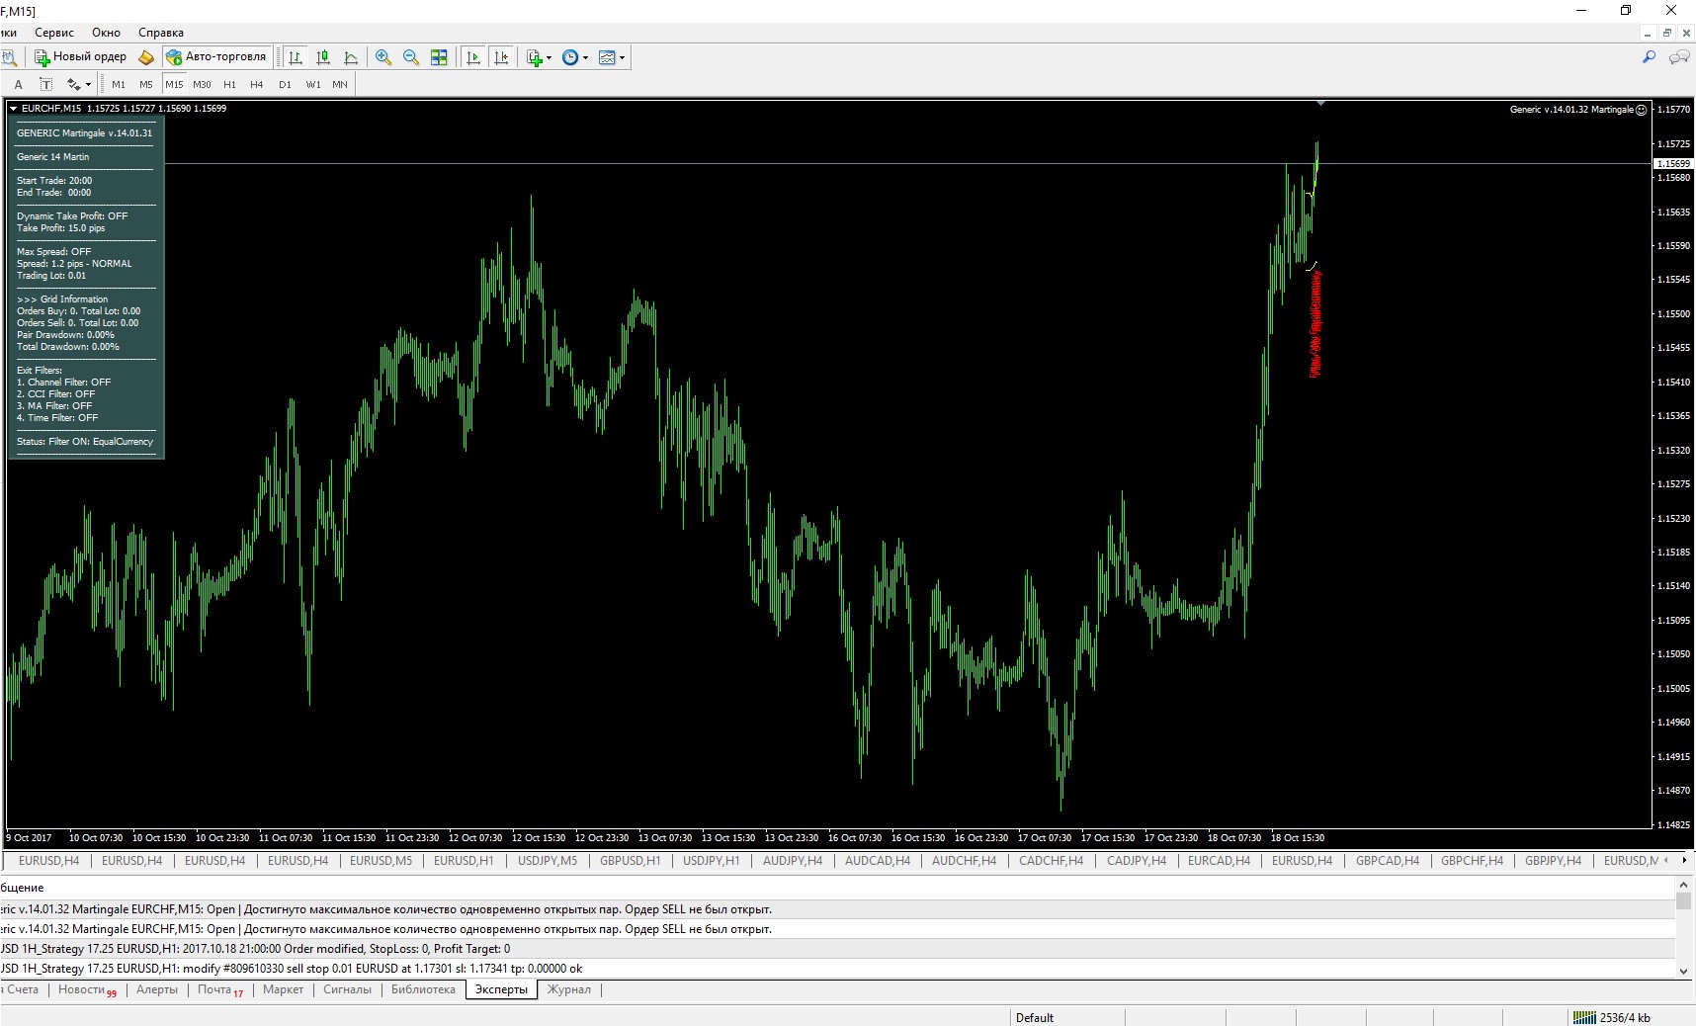1696x1026 pixels.
Task: Open the periods clock icon
Action: pos(570,57)
